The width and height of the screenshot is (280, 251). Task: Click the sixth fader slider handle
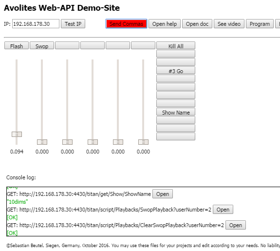(x=143, y=142)
